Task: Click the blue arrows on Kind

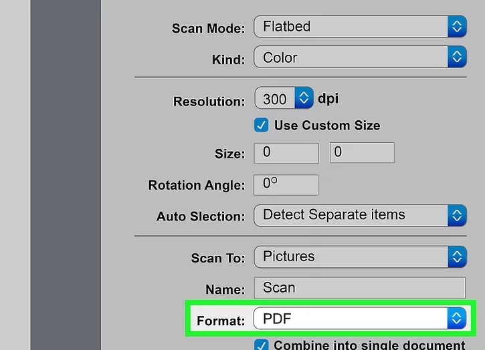Action: 456,57
